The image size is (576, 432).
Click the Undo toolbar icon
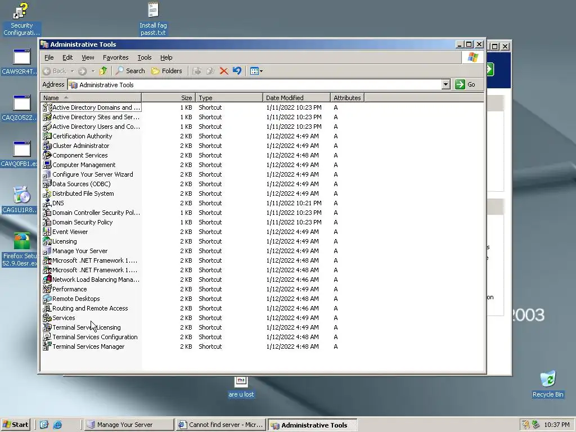point(237,70)
